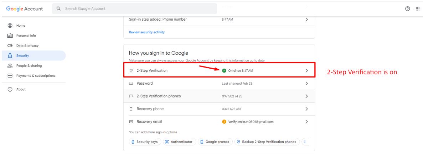Viewport: 423px width, 160px height.
Task: Click the Review security activity link
Action: point(147,32)
